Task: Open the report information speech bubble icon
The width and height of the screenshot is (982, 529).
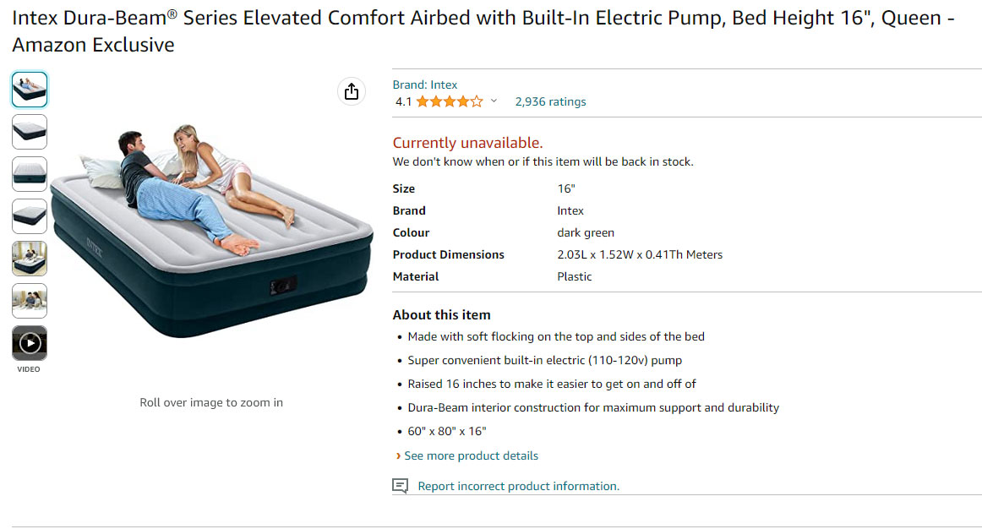Action: (x=401, y=486)
